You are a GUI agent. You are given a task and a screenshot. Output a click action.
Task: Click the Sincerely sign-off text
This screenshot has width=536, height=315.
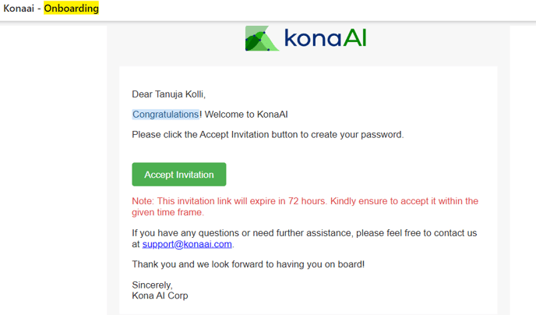(x=152, y=285)
